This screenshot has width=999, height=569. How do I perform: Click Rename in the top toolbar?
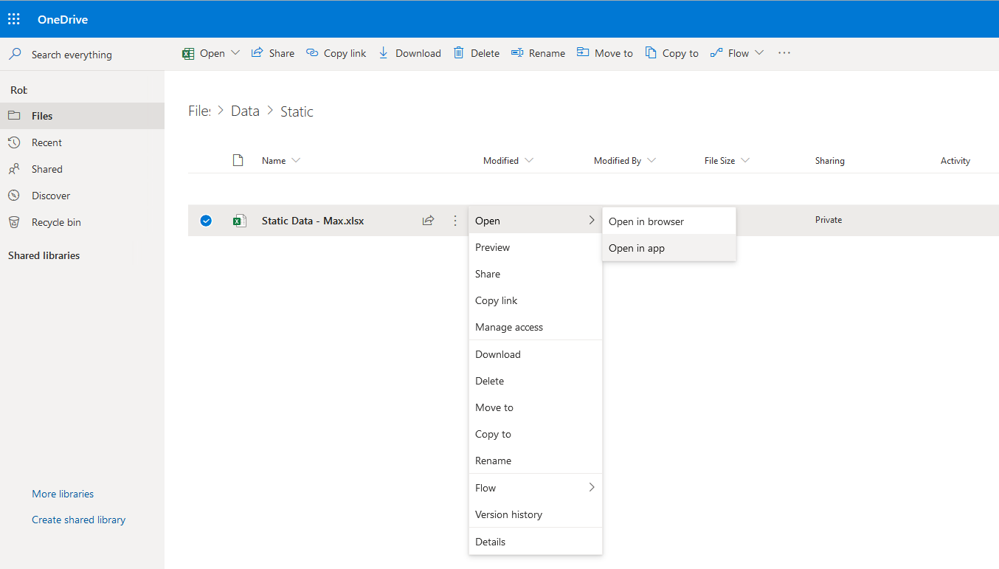[x=538, y=53]
